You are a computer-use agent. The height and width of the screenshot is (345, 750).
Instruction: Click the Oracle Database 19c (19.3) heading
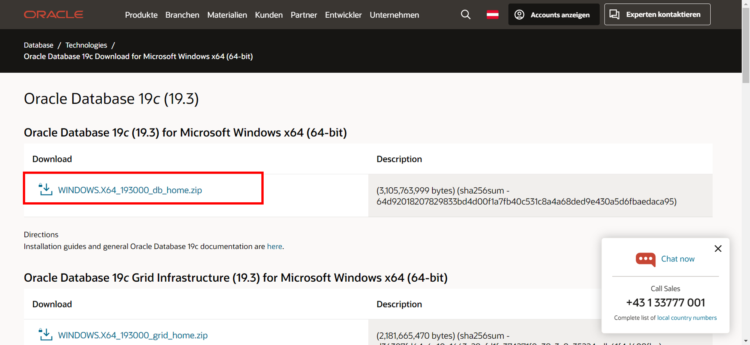(x=111, y=99)
